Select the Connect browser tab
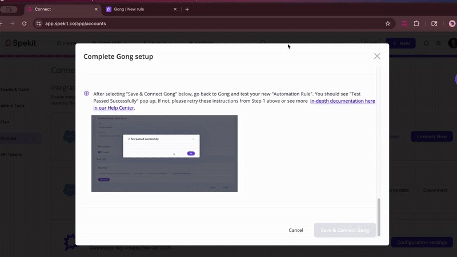Image resolution: width=457 pixels, height=257 pixels. 56,9
